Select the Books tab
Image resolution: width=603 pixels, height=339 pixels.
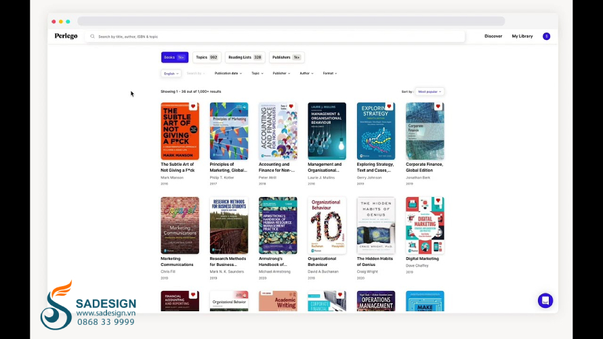click(x=175, y=58)
